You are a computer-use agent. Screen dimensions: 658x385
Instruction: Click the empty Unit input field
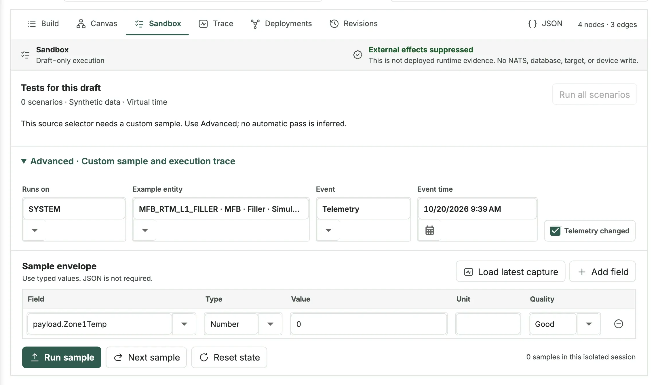[x=488, y=324]
